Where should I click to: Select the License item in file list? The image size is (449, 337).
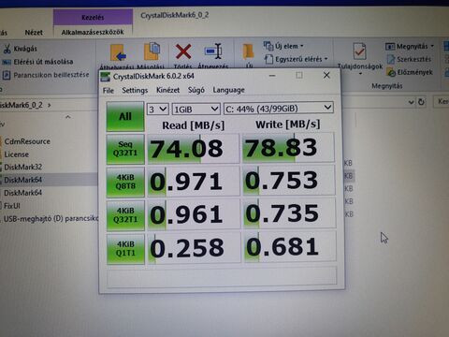click(x=17, y=154)
